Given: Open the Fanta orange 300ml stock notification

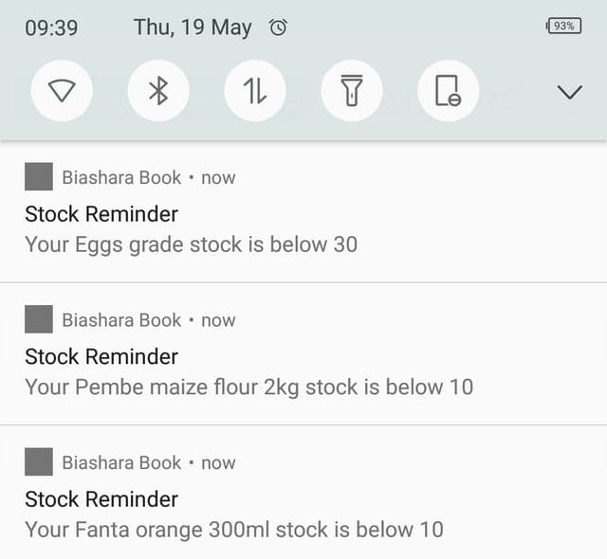Looking at the screenshot, I should click(x=233, y=529).
